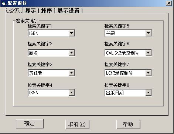The image size is (174, 134).
Task: Confirm with the 确定 button
Action: pos(30,124)
